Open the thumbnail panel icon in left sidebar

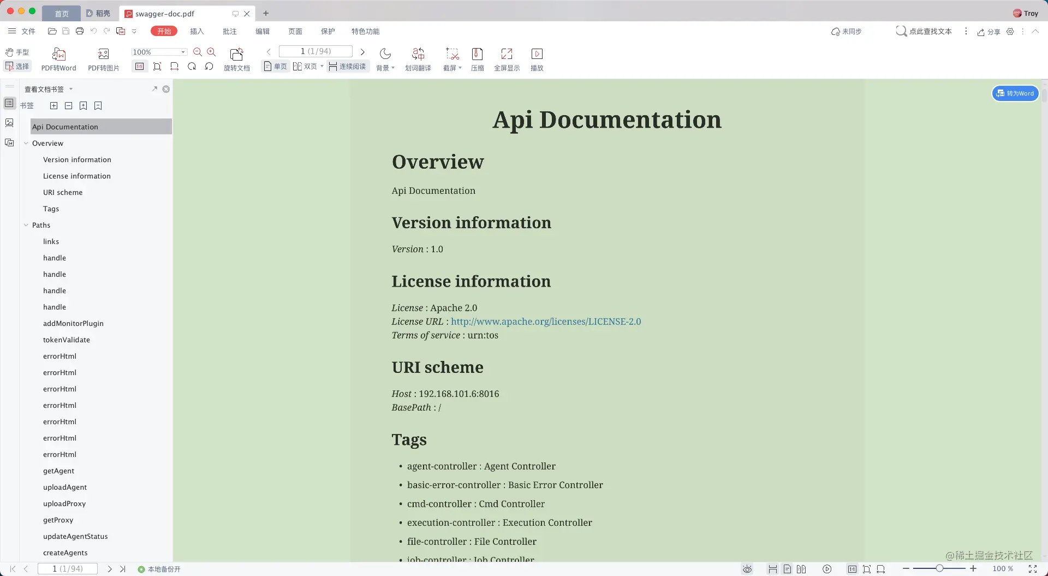[x=9, y=123]
